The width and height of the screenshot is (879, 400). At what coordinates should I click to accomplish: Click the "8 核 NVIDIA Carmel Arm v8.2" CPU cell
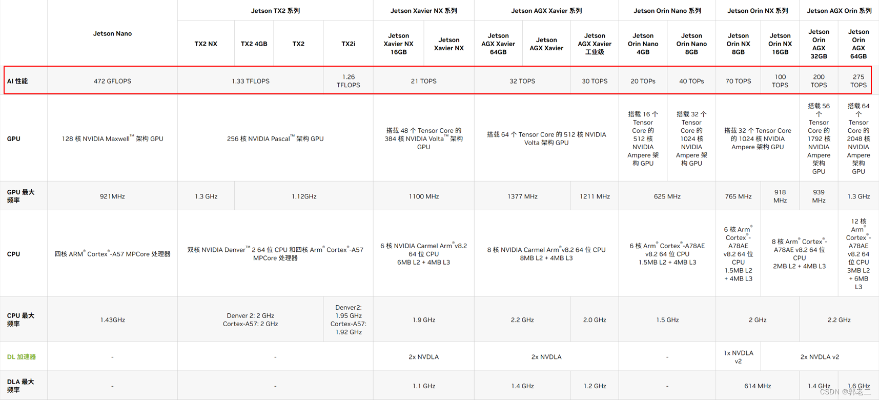[x=546, y=254]
